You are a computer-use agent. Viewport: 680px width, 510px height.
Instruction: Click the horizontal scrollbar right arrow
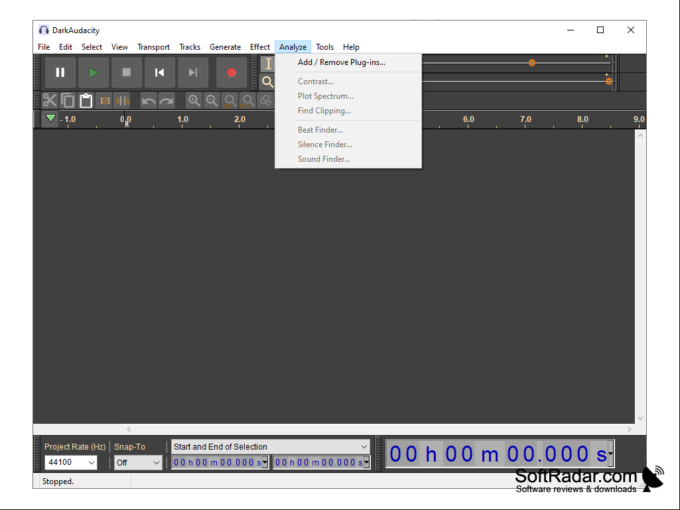(630, 429)
